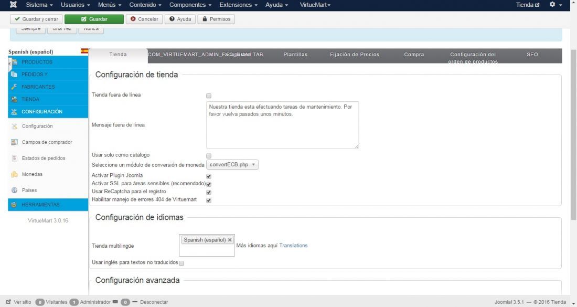Click the Tienda multilingüe language field
This screenshot has height=307, width=577.
pos(207,246)
